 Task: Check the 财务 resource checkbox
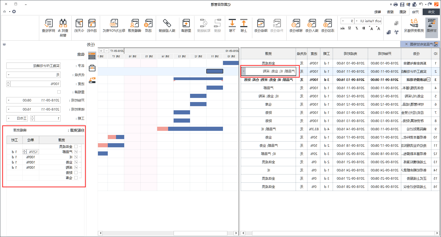pos(76,173)
